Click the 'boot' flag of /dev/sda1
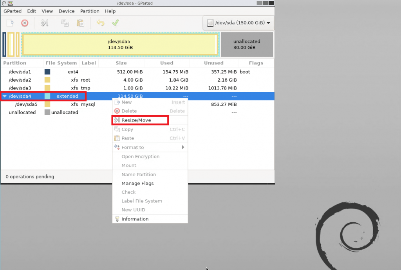Screen dimensions: 401x270 245,72
